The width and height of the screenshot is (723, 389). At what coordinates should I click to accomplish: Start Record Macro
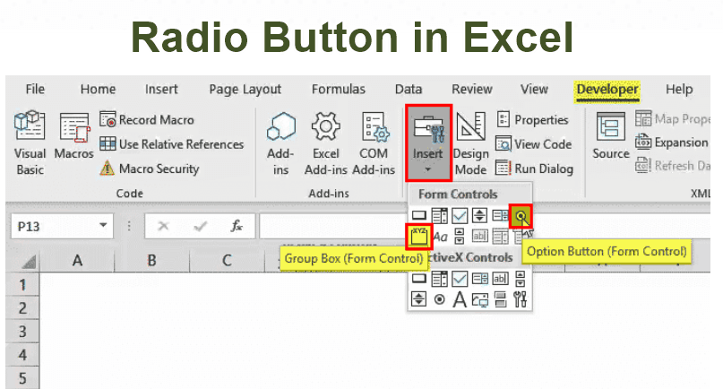147,120
